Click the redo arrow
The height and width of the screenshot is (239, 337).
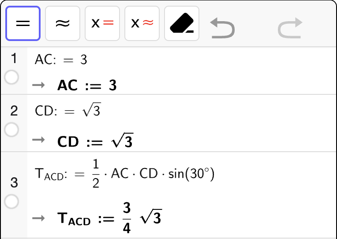290,29
